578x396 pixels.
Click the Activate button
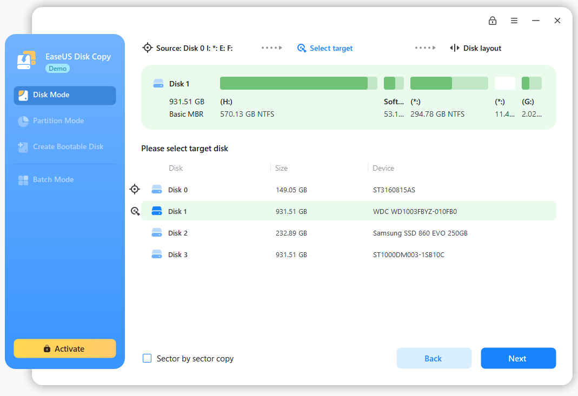[x=64, y=348]
